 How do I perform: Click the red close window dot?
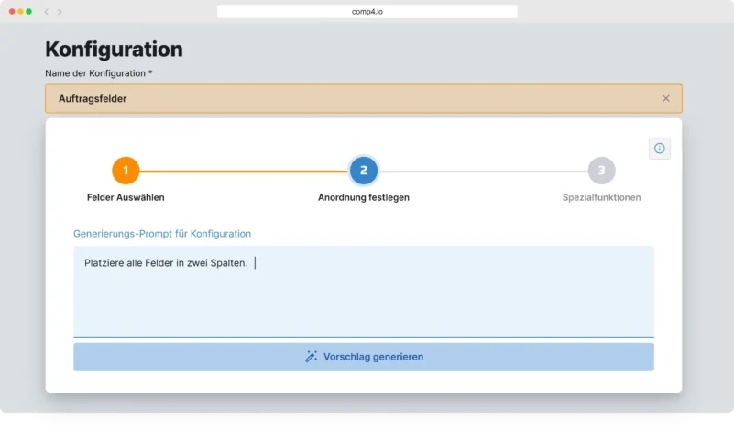tap(12, 12)
